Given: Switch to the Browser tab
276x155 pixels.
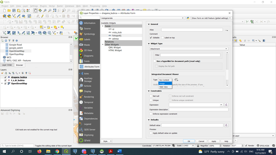Looking at the screenshot, I should (x=20, y=65).
